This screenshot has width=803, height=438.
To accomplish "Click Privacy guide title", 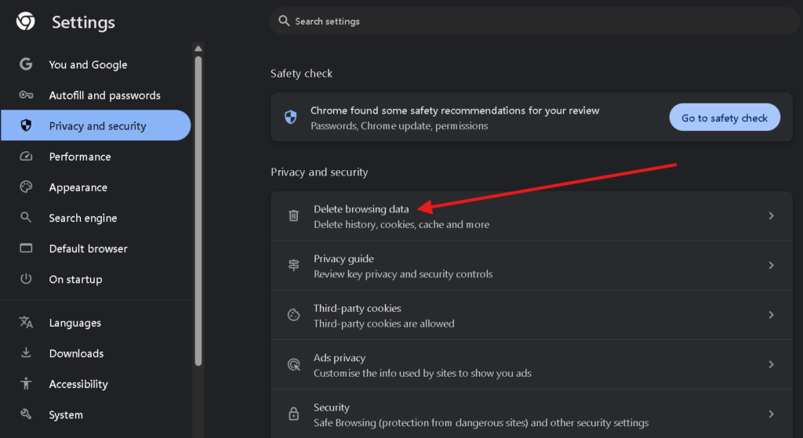I will (343, 259).
